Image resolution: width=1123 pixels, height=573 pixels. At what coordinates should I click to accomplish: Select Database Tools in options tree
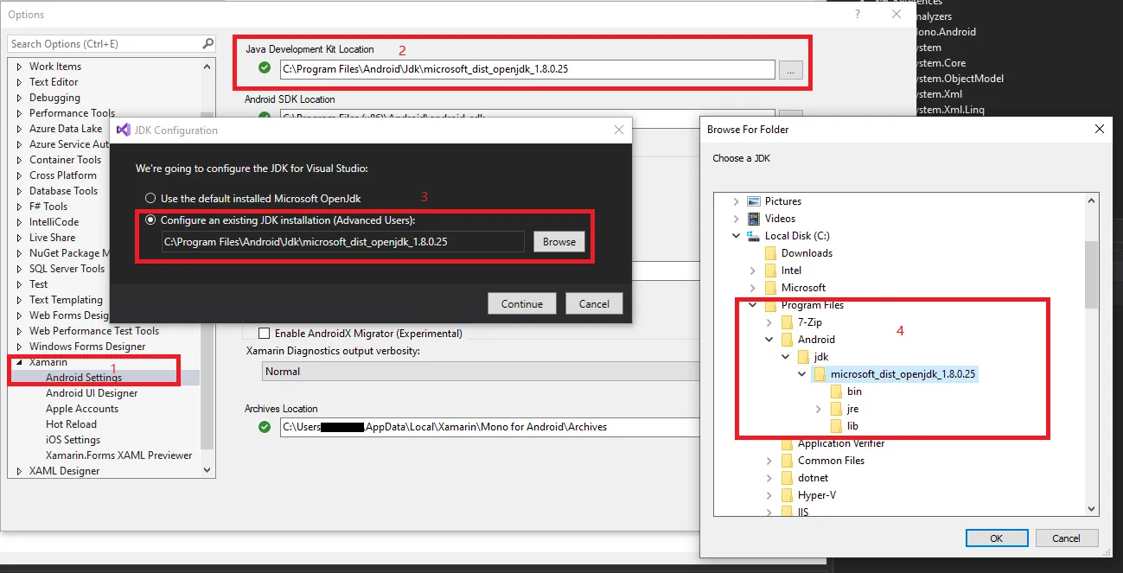pos(63,191)
